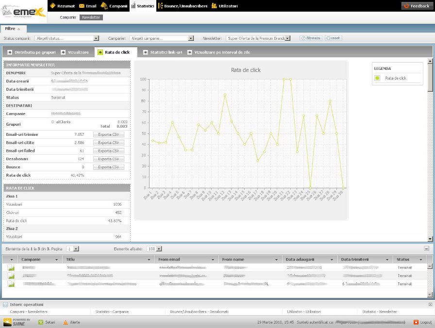Open the Campanie filter dropdown
This screenshot has width=435, height=328.
coord(191,38)
